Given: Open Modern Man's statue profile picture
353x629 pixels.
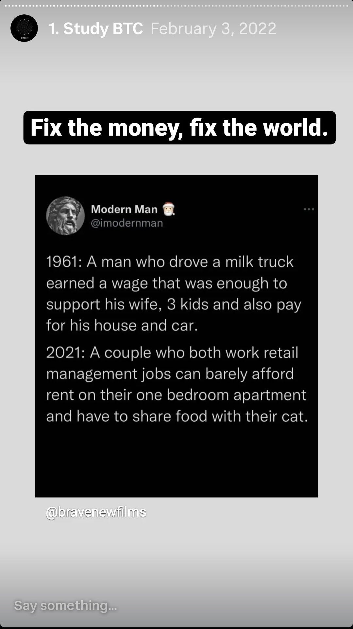Looking at the screenshot, I should [65, 216].
